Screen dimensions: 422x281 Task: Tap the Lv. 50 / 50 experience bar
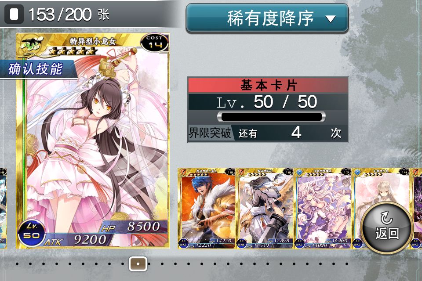(x=271, y=117)
